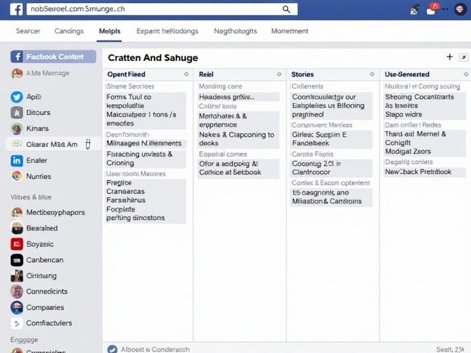Expand the Use Senerted column menu
Viewport: 471px width, 353px height.
(466, 74)
